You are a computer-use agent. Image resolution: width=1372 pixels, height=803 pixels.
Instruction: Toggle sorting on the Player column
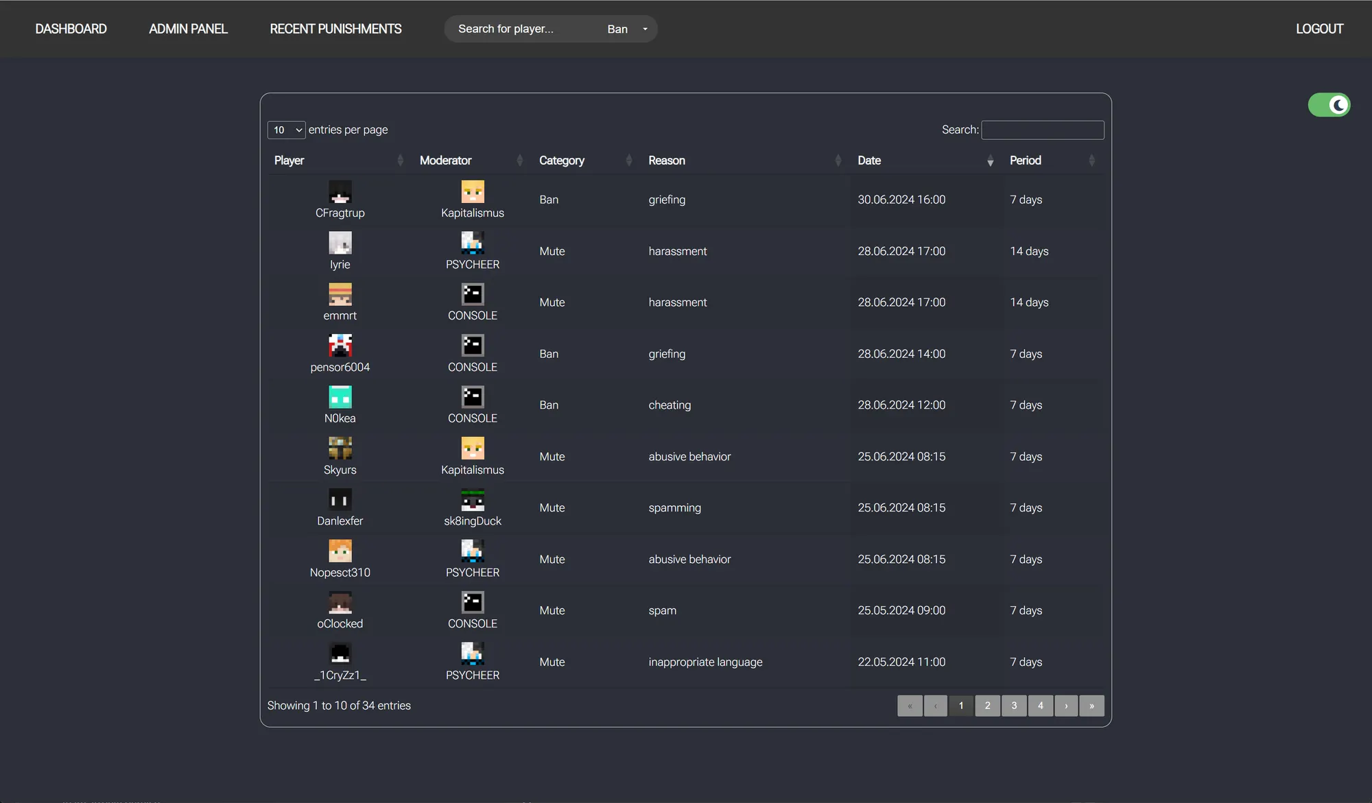click(x=401, y=160)
